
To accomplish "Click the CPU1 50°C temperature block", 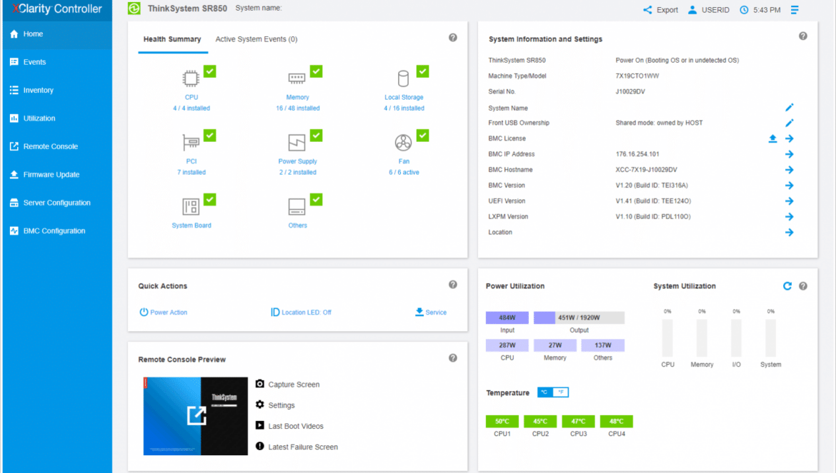I will (502, 422).
